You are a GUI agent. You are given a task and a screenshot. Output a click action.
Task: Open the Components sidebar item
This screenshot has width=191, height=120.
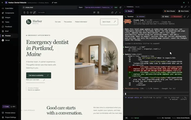coord(9,13)
